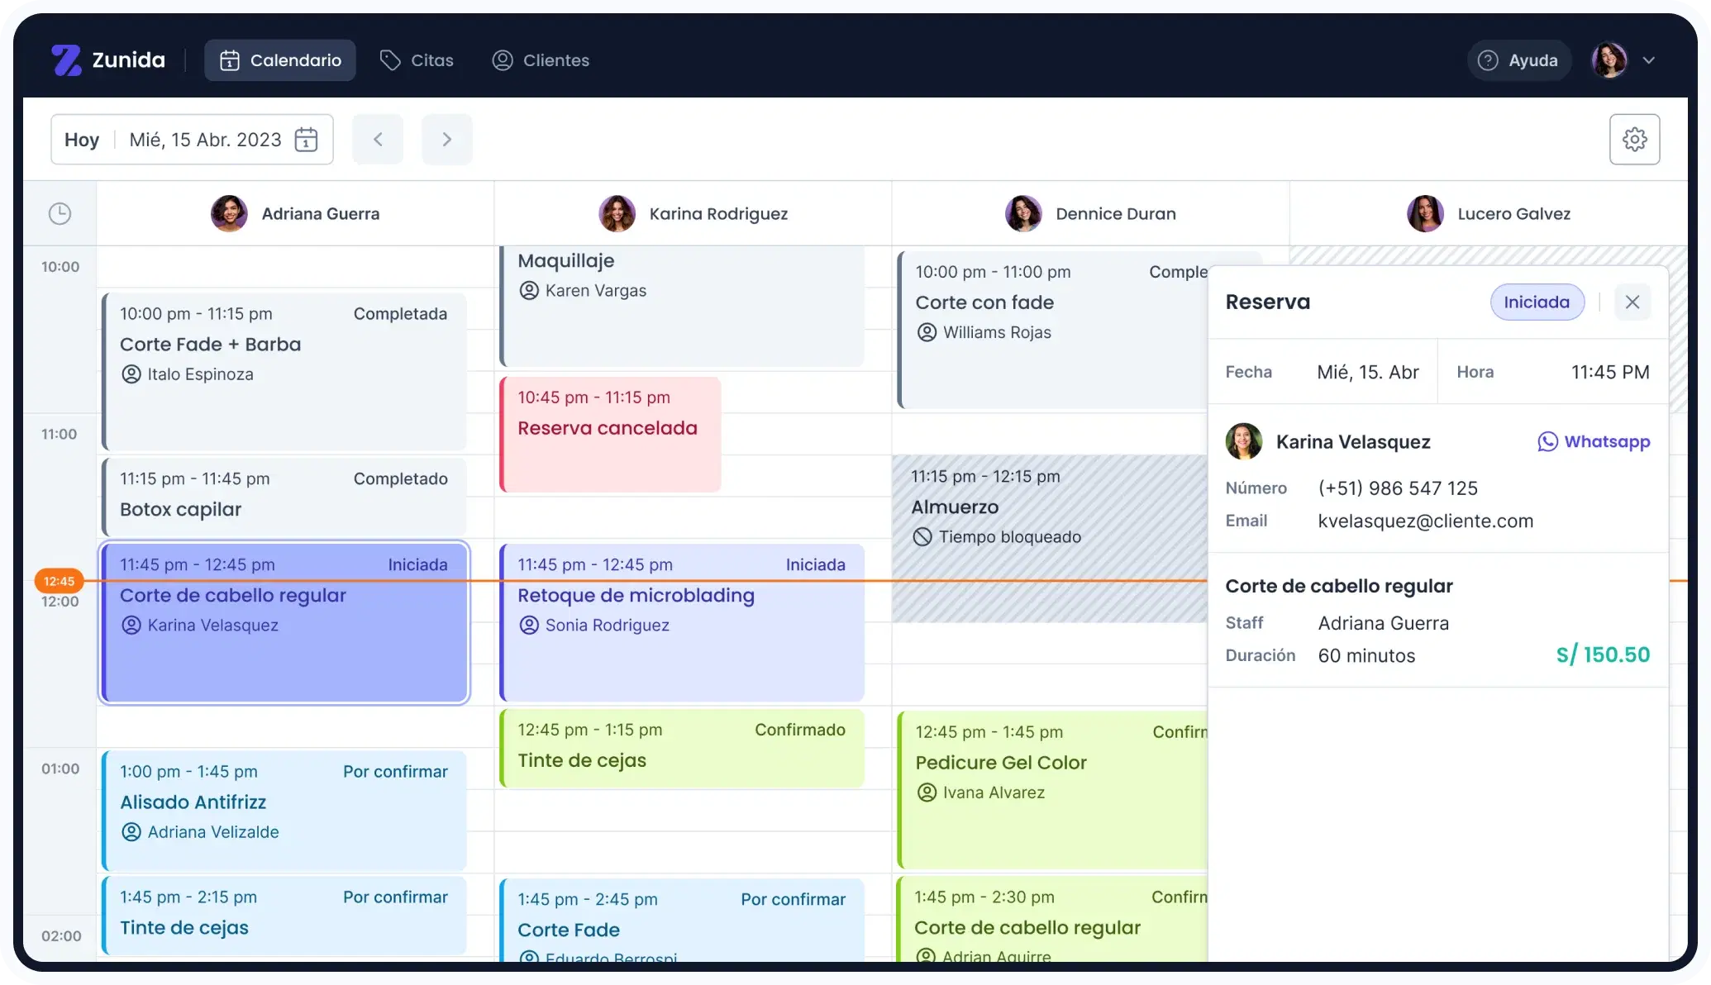1711x985 pixels.
Task: Open calendar settings gear icon
Action: (1634, 140)
